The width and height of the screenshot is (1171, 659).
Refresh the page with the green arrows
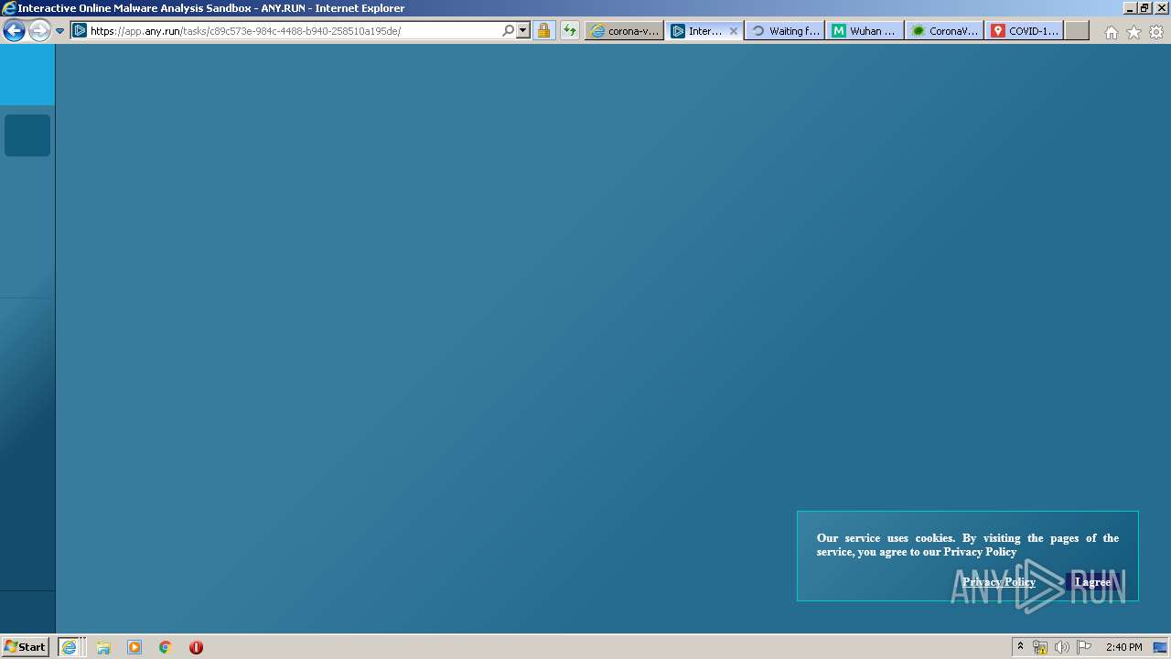point(570,30)
